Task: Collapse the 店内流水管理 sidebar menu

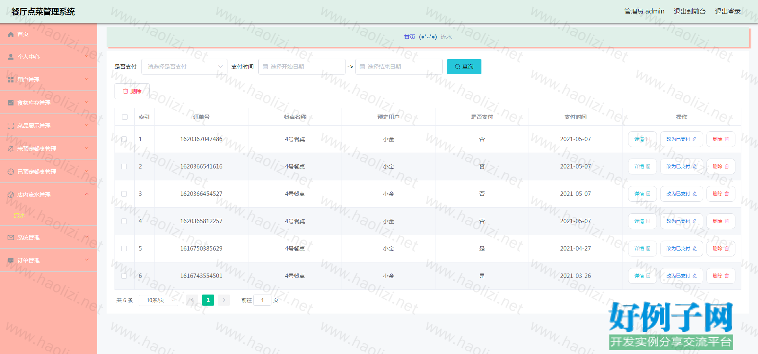Action: (48, 195)
